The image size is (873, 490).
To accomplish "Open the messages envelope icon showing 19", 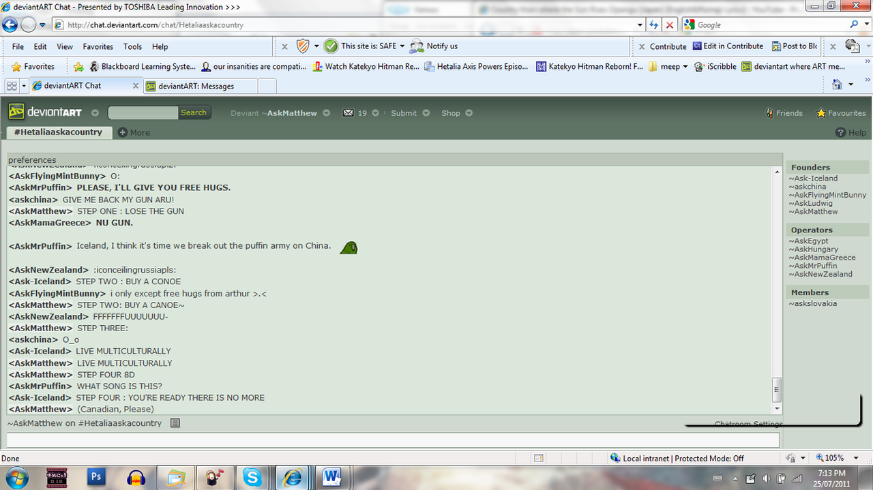I will 348,112.
